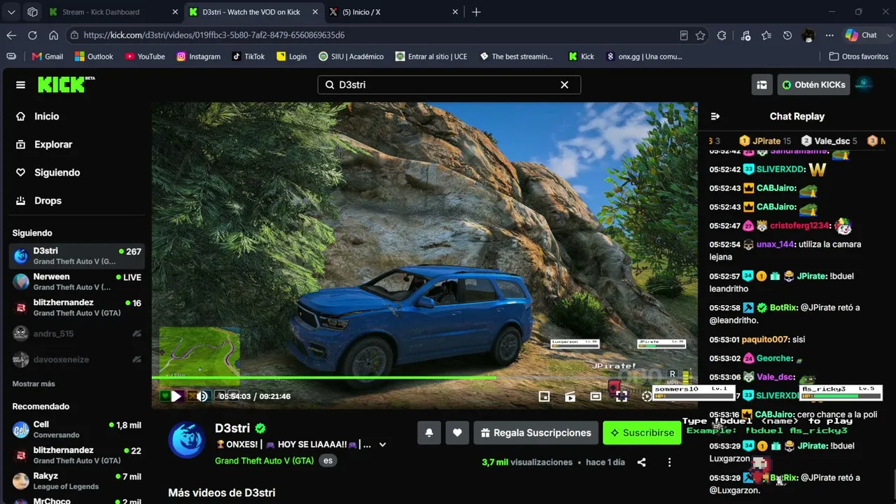Toggle mini-player mode icon
Viewport: 896px width, 504px height.
tap(544, 396)
